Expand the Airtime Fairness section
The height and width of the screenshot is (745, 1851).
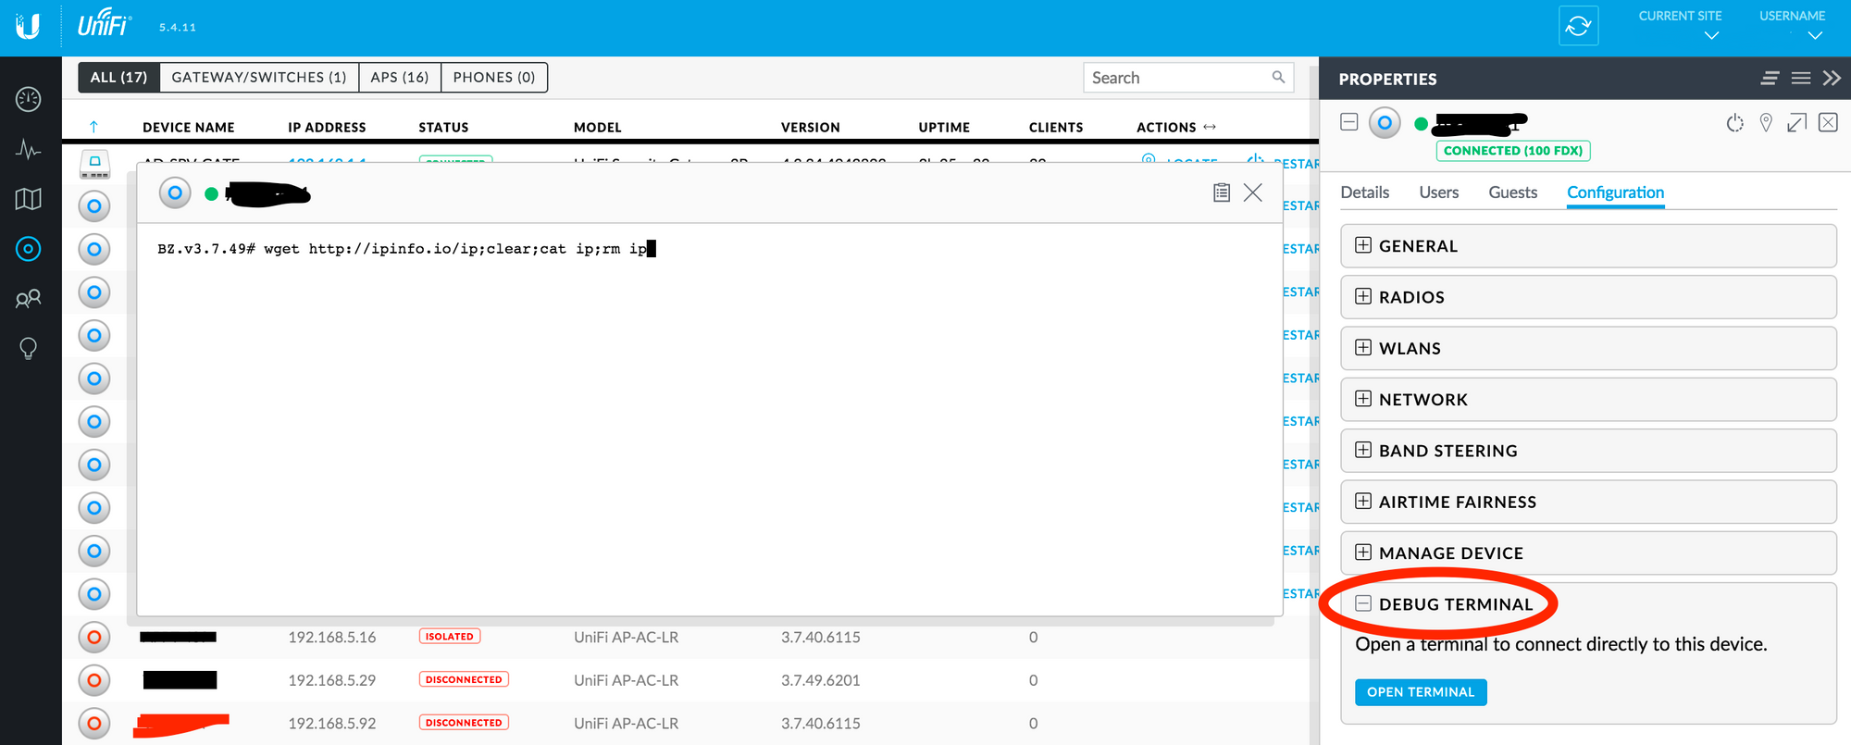[1588, 502]
